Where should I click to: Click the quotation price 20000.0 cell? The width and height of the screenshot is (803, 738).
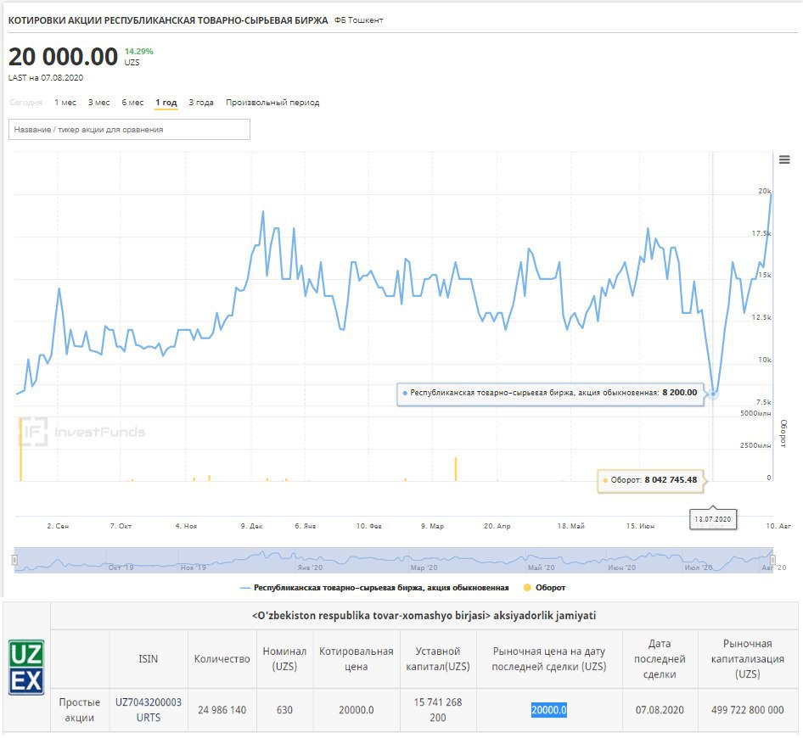pyautogui.click(x=357, y=710)
